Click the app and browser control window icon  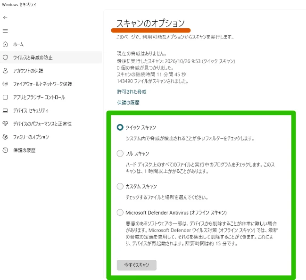5,97
